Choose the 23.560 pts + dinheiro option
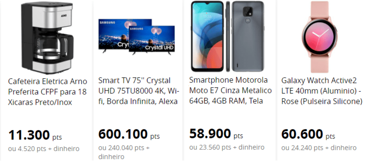The image size is (366, 161). pyautogui.click(x=226, y=147)
